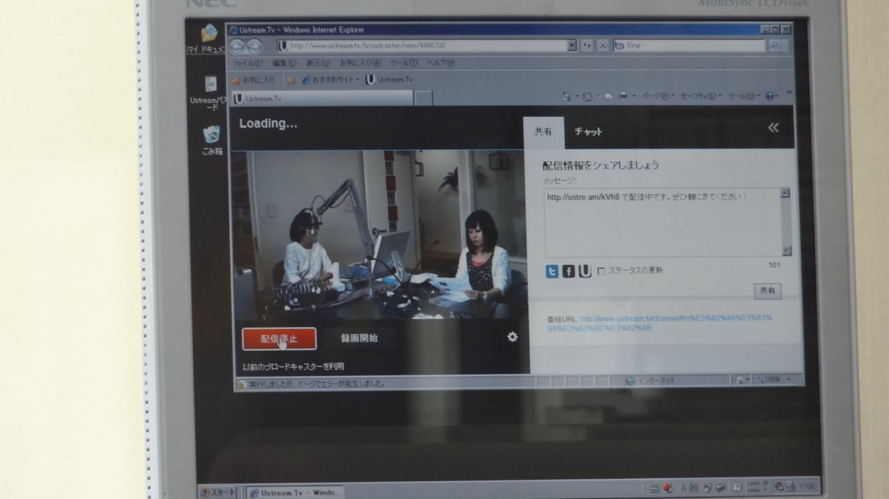Click 以前のブロードキャスターを利用 link
The width and height of the screenshot is (889, 499).
[293, 366]
